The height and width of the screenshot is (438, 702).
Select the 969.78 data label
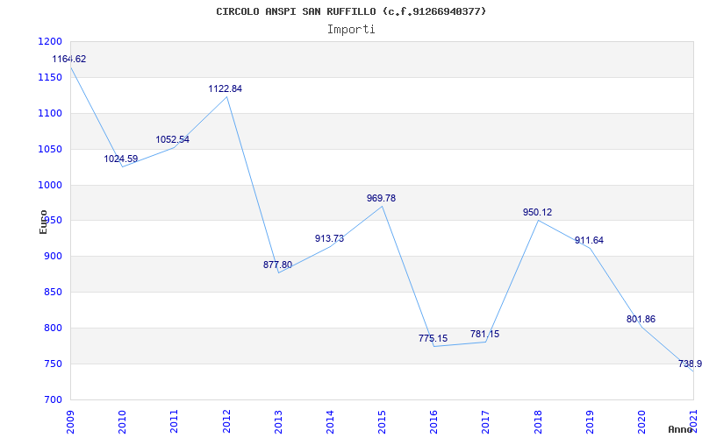click(382, 198)
